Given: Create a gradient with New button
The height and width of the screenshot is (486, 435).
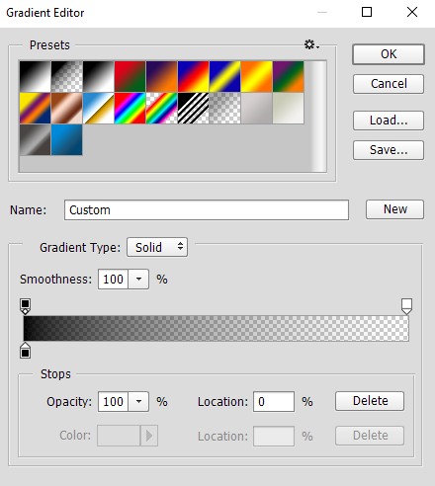Looking at the screenshot, I should [x=394, y=209].
